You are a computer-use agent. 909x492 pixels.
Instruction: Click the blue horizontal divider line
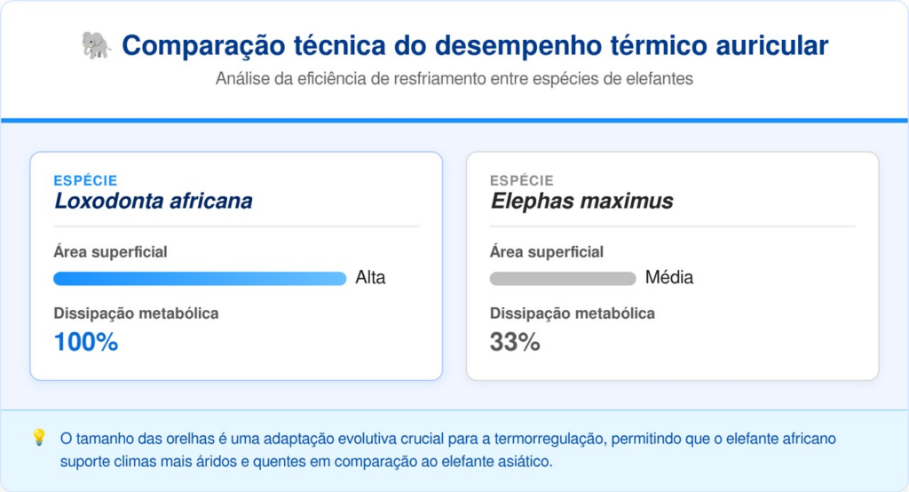pyautogui.click(x=454, y=120)
